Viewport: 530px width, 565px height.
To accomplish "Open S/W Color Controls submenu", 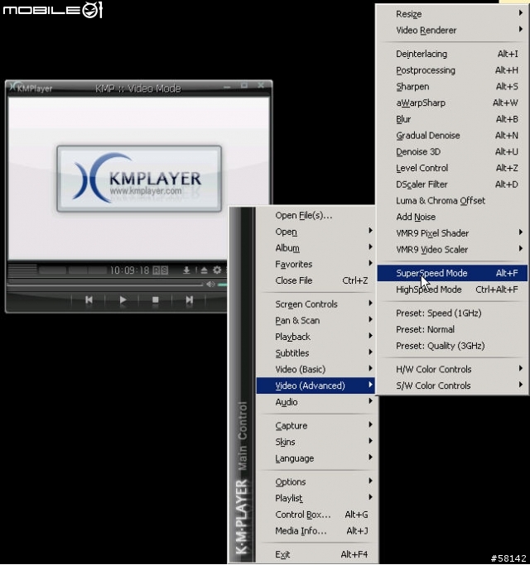I will tap(452, 385).
